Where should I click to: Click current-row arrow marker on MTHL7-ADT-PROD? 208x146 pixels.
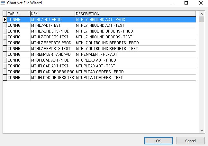click(5, 20)
